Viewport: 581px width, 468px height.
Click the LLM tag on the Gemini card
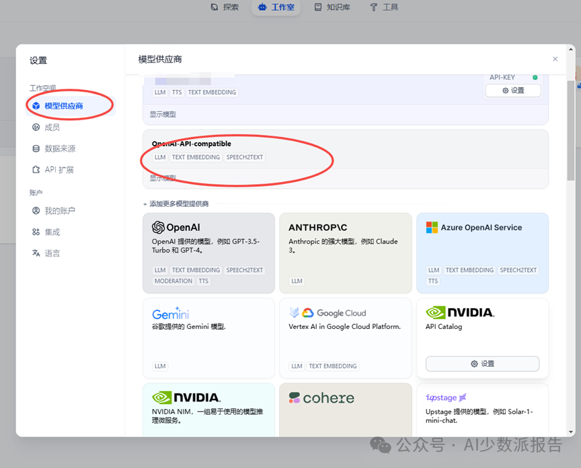click(x=160, y=366)
